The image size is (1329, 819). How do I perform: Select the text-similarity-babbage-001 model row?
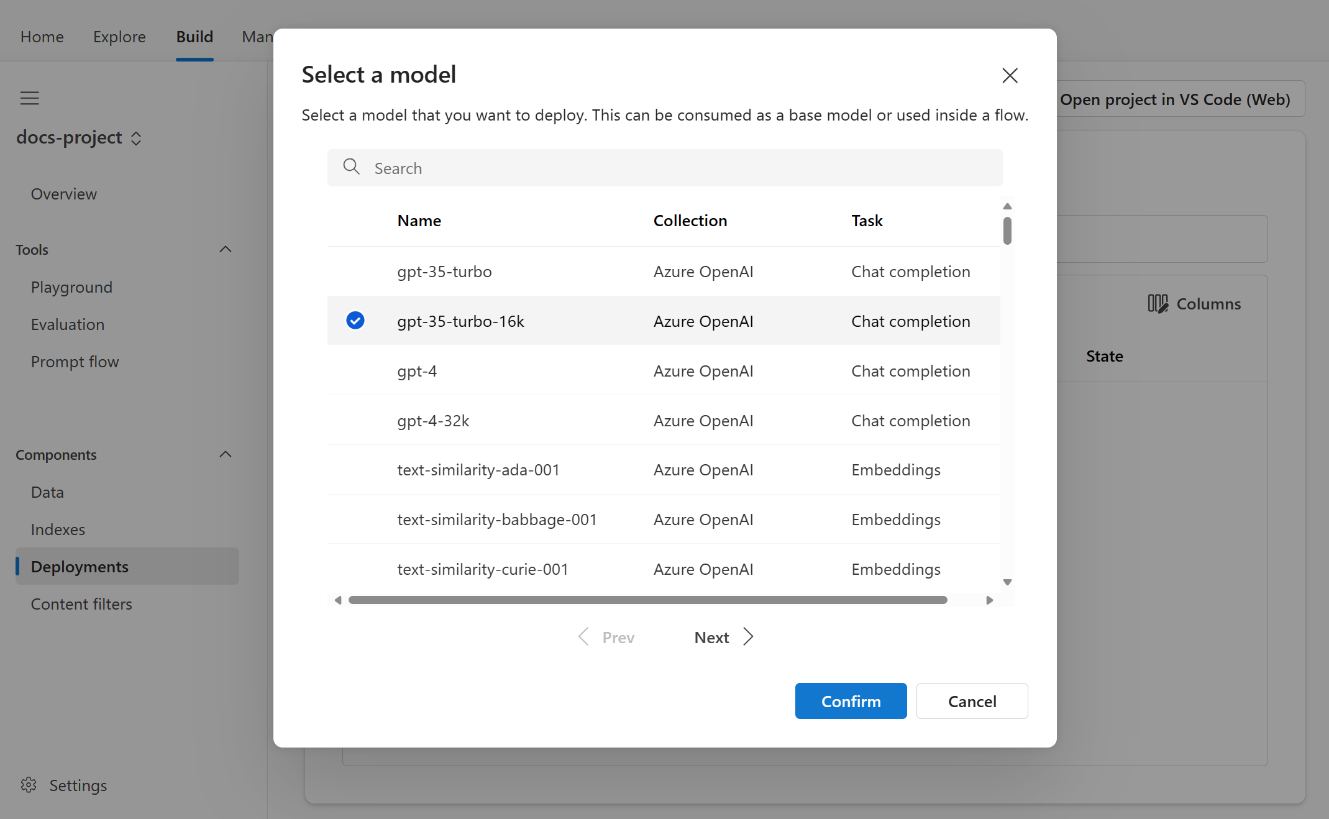664,519
